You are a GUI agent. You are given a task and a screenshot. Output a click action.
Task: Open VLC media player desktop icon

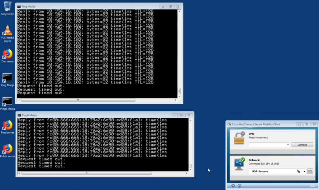(7, 30)
